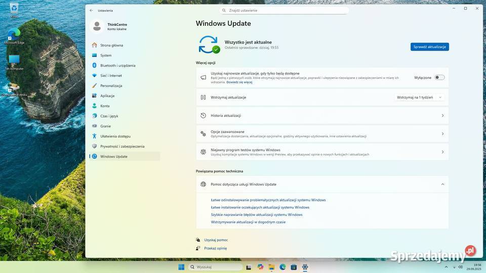Click the ThinkCentre account avatar
486x273 pixels.
pos(97,26)
